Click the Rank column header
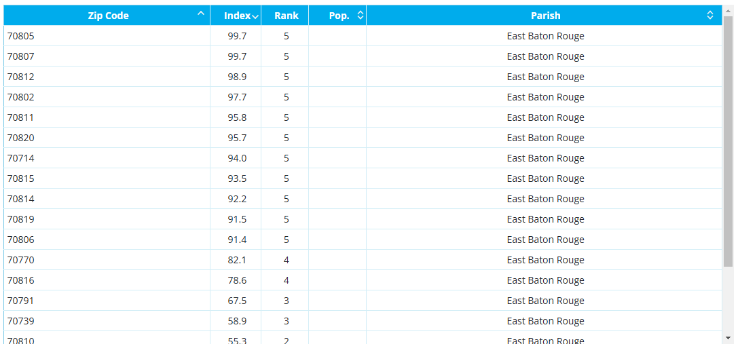 click(286, 16)
